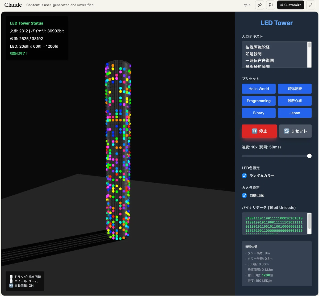
Task: Load the Programming preset
Action: tap(259, 101)
